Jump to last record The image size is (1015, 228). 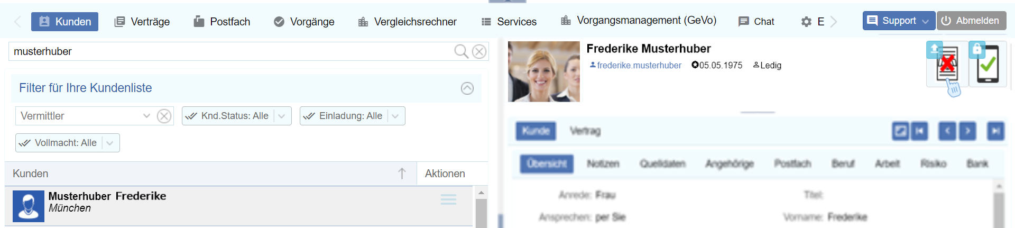(x=995, y=131)
